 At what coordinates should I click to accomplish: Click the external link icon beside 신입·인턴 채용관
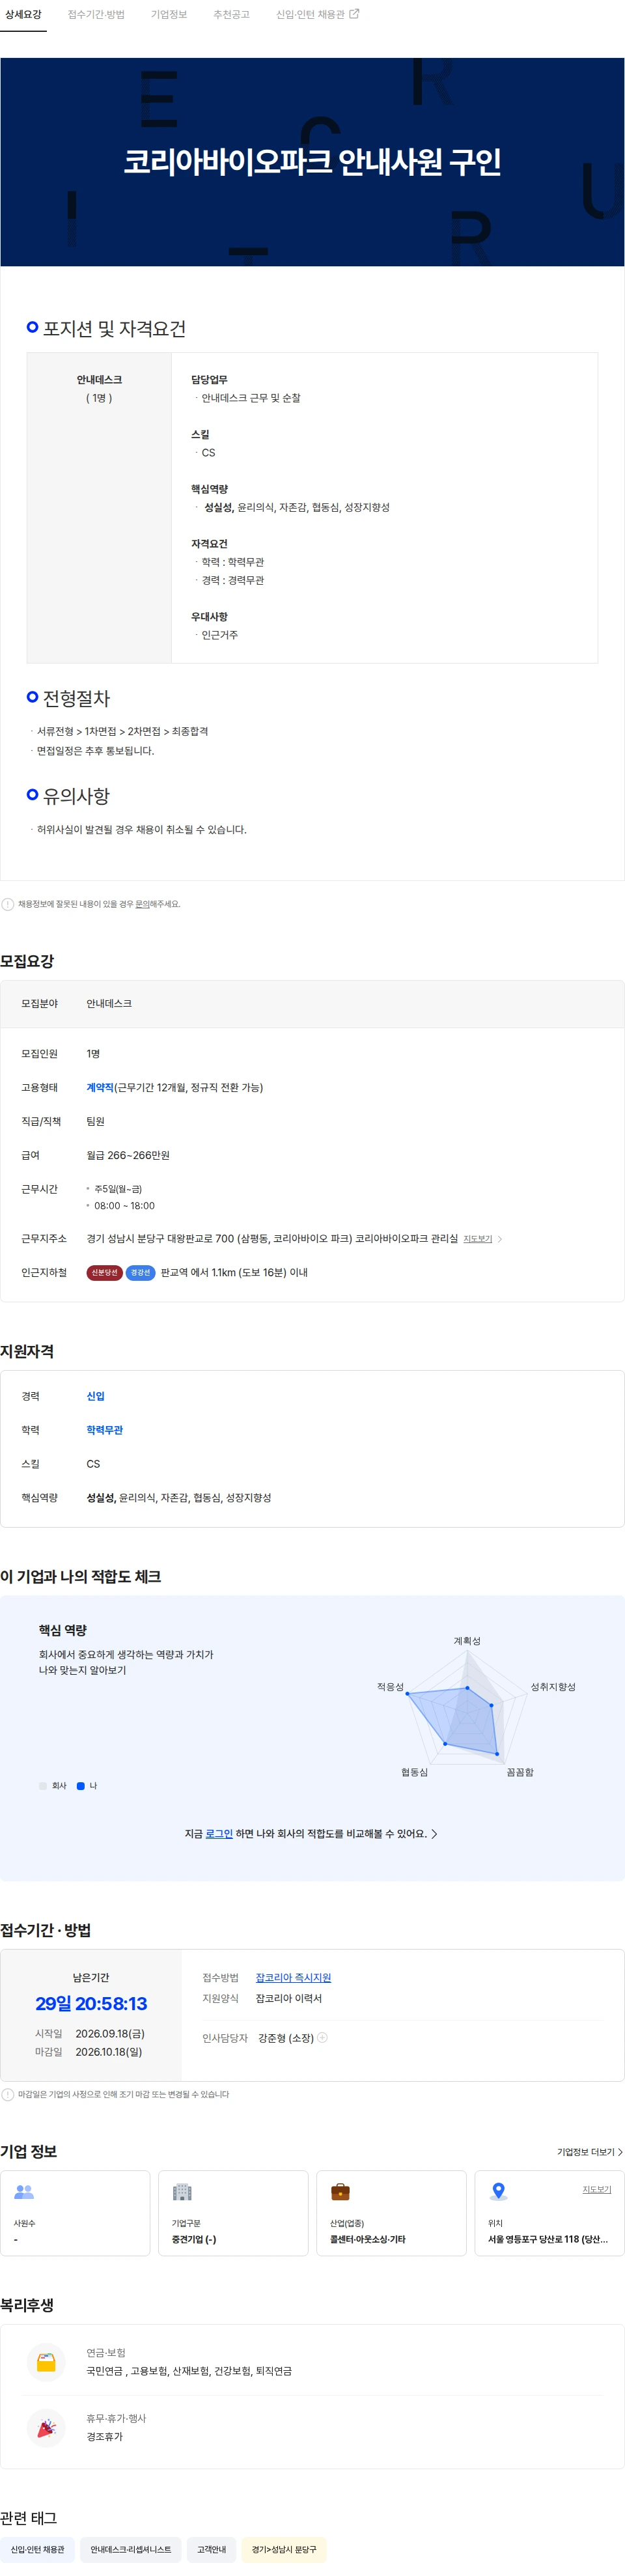coord(354,14)
